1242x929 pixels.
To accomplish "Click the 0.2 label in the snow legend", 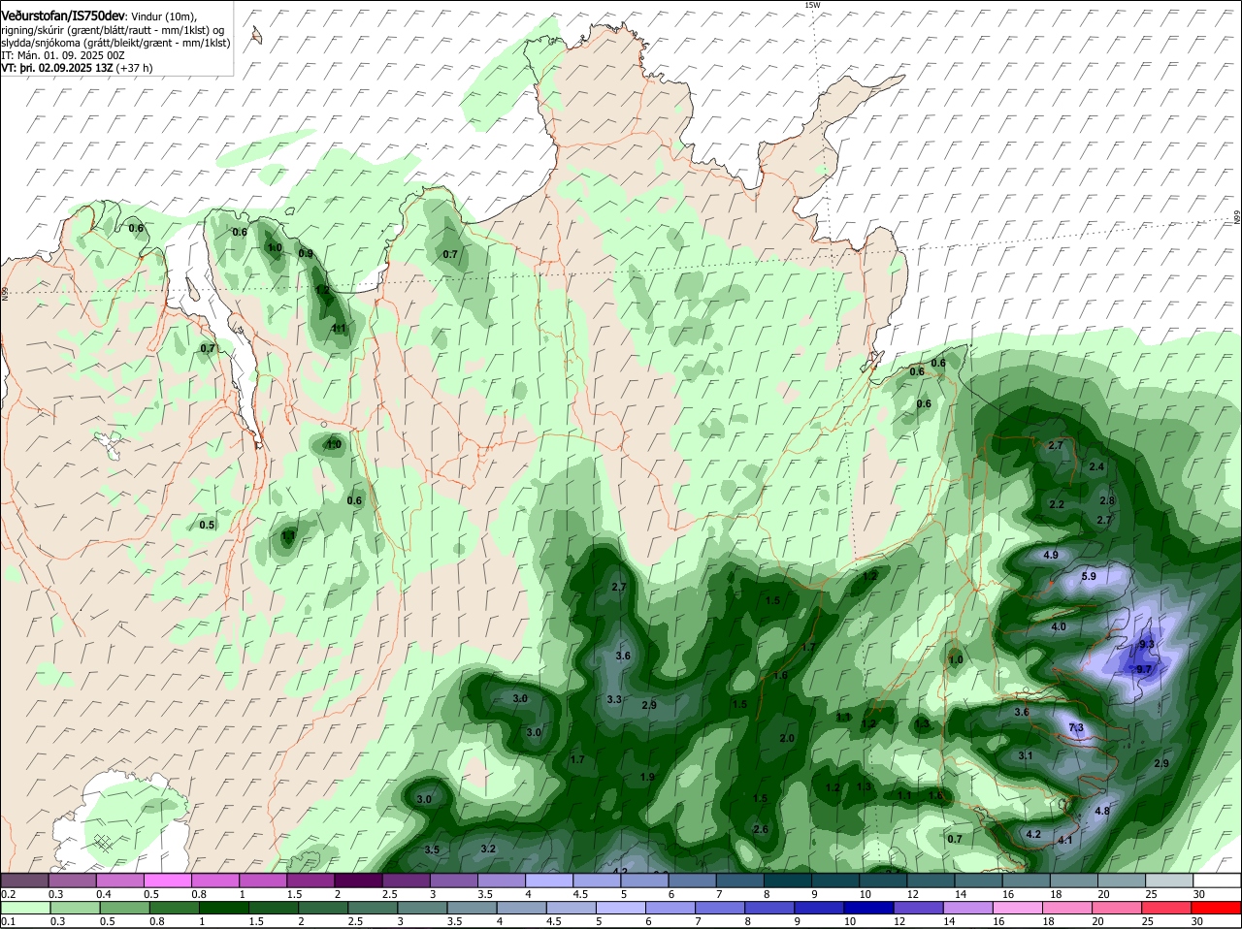I will click(9, 893).
